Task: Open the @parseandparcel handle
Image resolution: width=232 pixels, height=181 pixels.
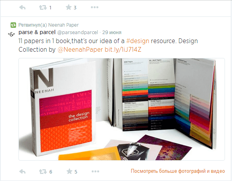Action: point(78,33)
